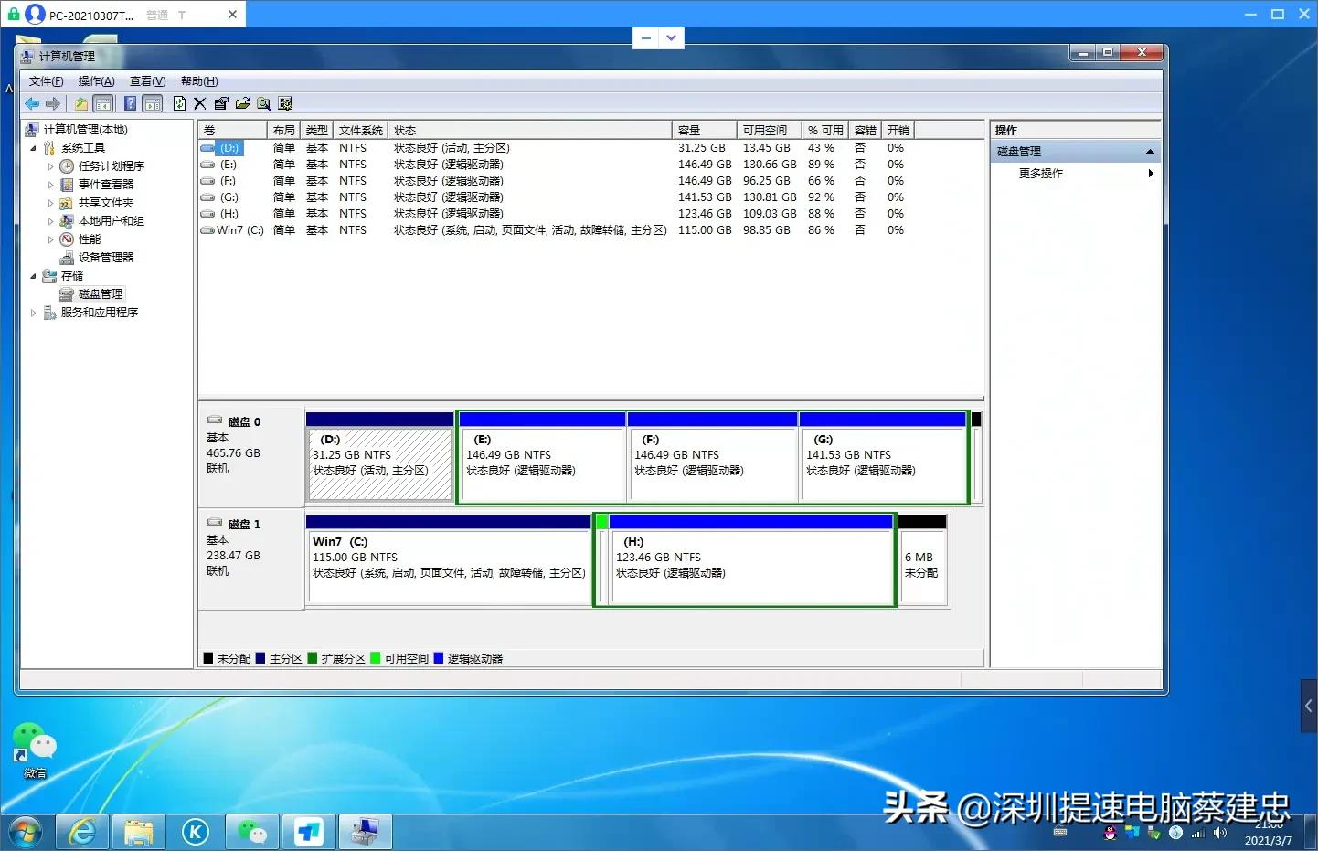Image resolution: width=1318 pixels, height=851 pixels.
Task: Sort volumes by the 可用空间 column header
Action: click(765, 130)
